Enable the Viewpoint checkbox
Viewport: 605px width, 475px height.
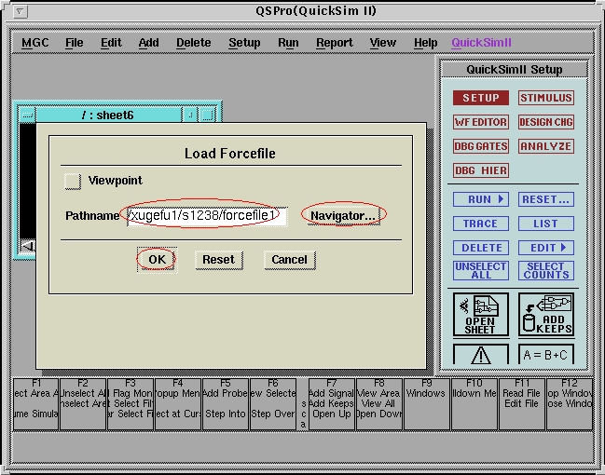73,181
